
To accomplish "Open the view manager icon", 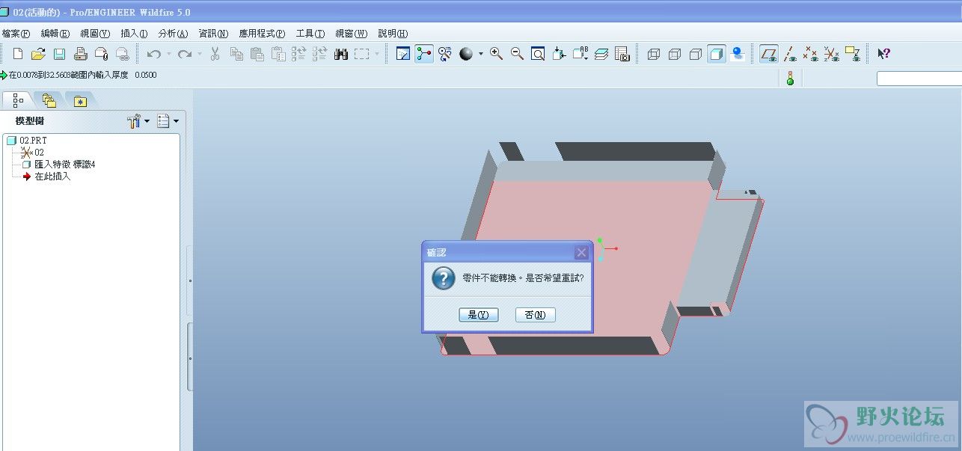I will click(622, 54).
